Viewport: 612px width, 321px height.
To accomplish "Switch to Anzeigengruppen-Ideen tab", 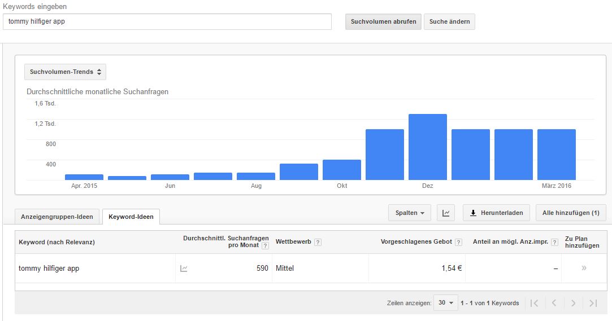I will coord(57,217).
